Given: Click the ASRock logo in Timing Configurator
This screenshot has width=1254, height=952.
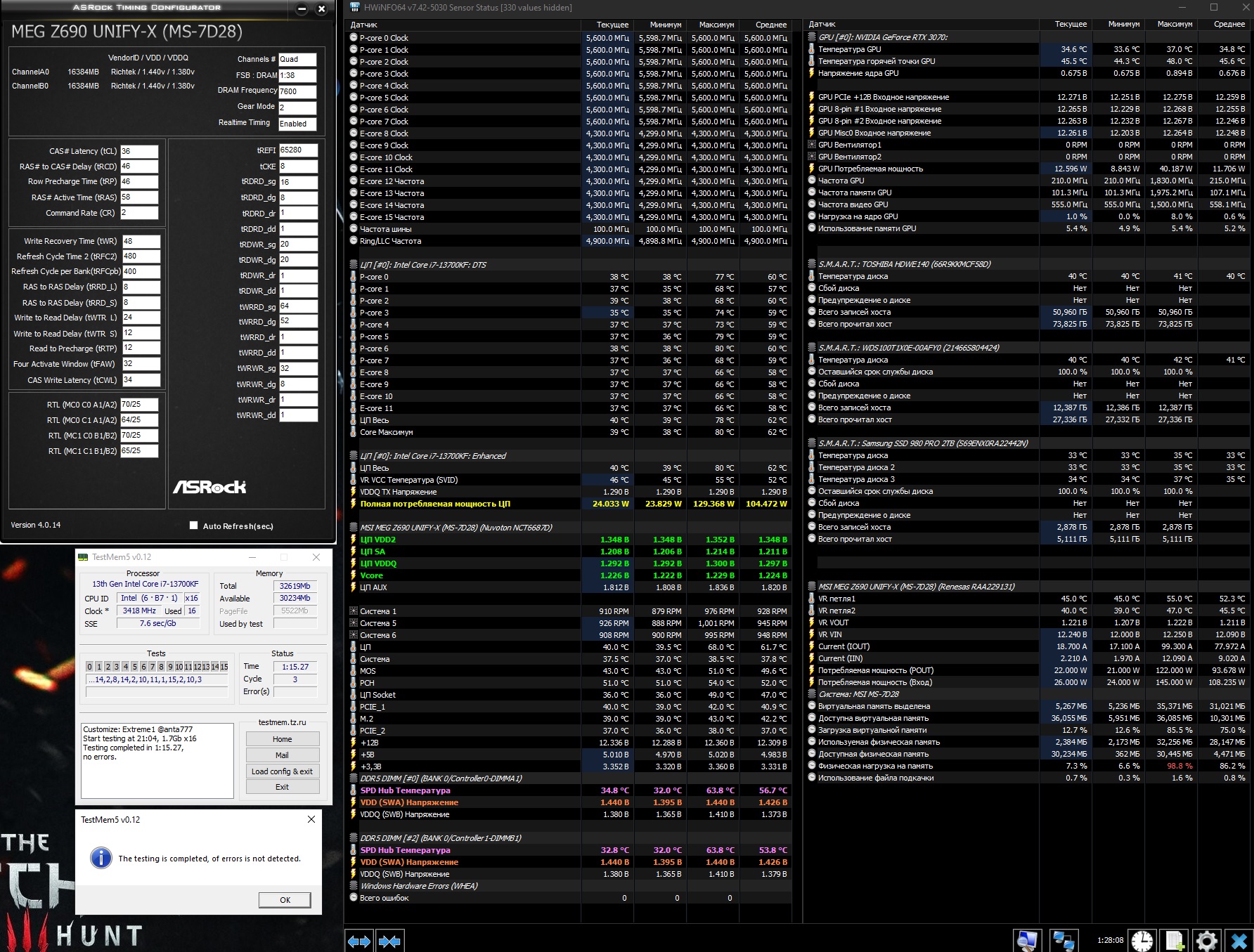Looking at the screenshot, I should [209, 487].
